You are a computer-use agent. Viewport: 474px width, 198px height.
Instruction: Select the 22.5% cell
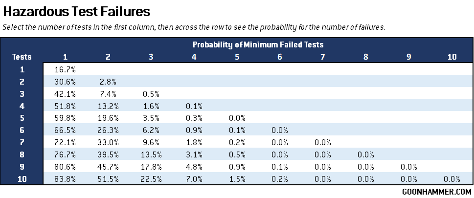151,179
